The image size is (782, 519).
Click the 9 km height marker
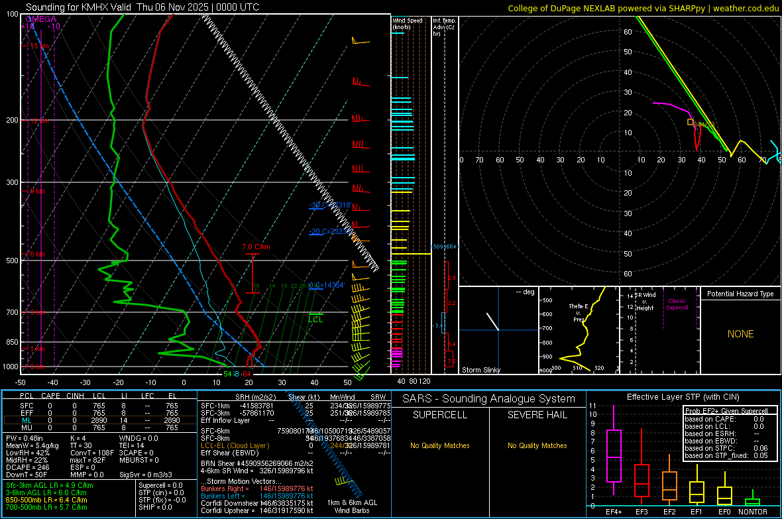click(37, 191)
